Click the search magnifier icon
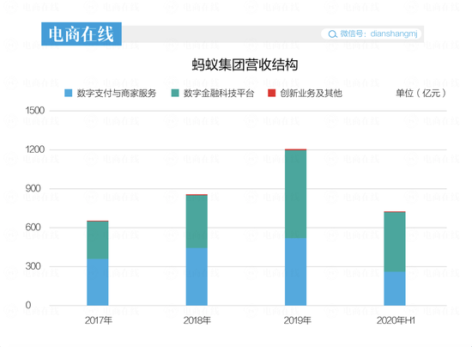Viewport: 472px width, 347px height. pyautogui.click(x=332, y=34)
